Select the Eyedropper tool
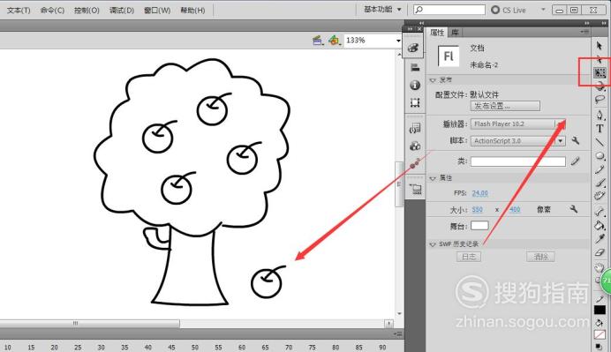 pyautogui.click(x=600, y=239)
